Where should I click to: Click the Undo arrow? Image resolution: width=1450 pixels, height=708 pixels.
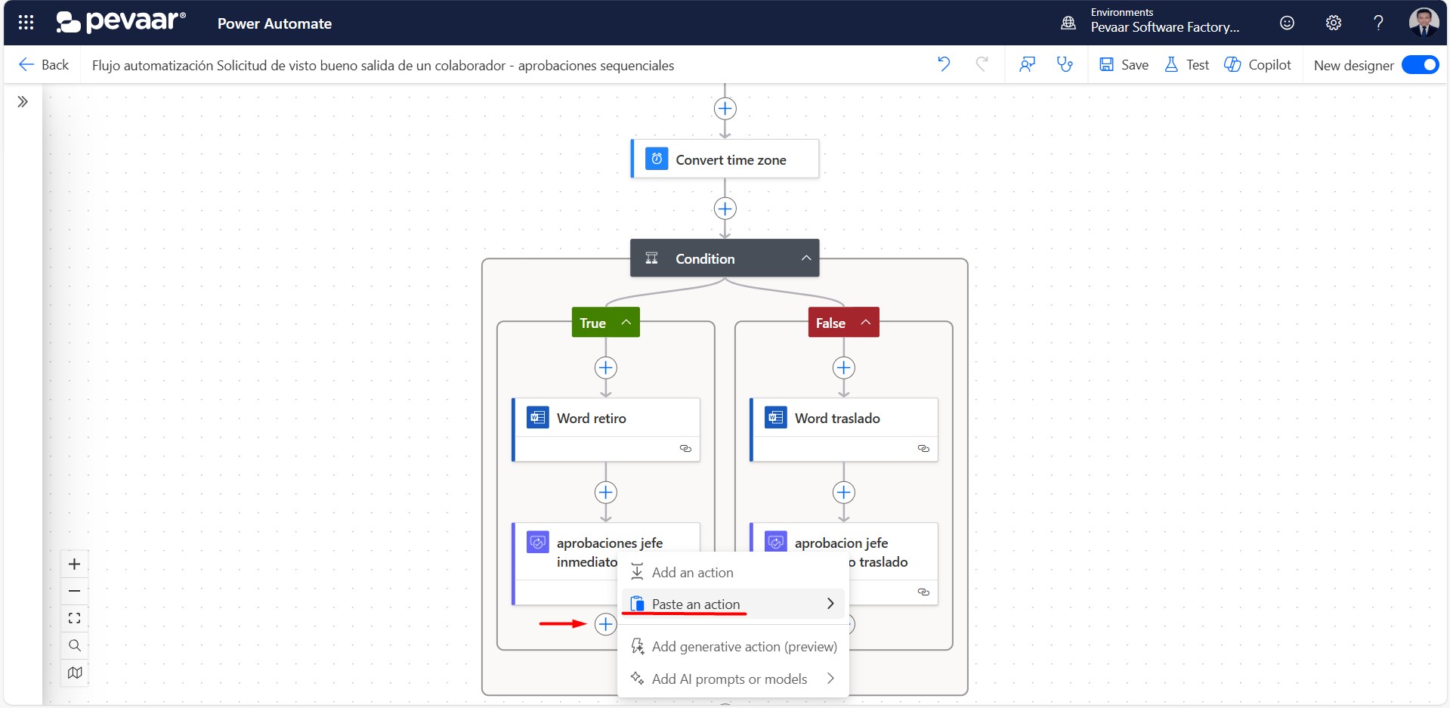(x=944, y=64)
